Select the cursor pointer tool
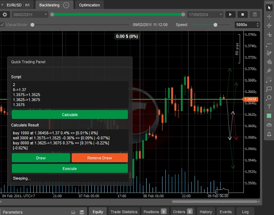The height and width of the screenshot is (215, 274). tap(269, 7)
